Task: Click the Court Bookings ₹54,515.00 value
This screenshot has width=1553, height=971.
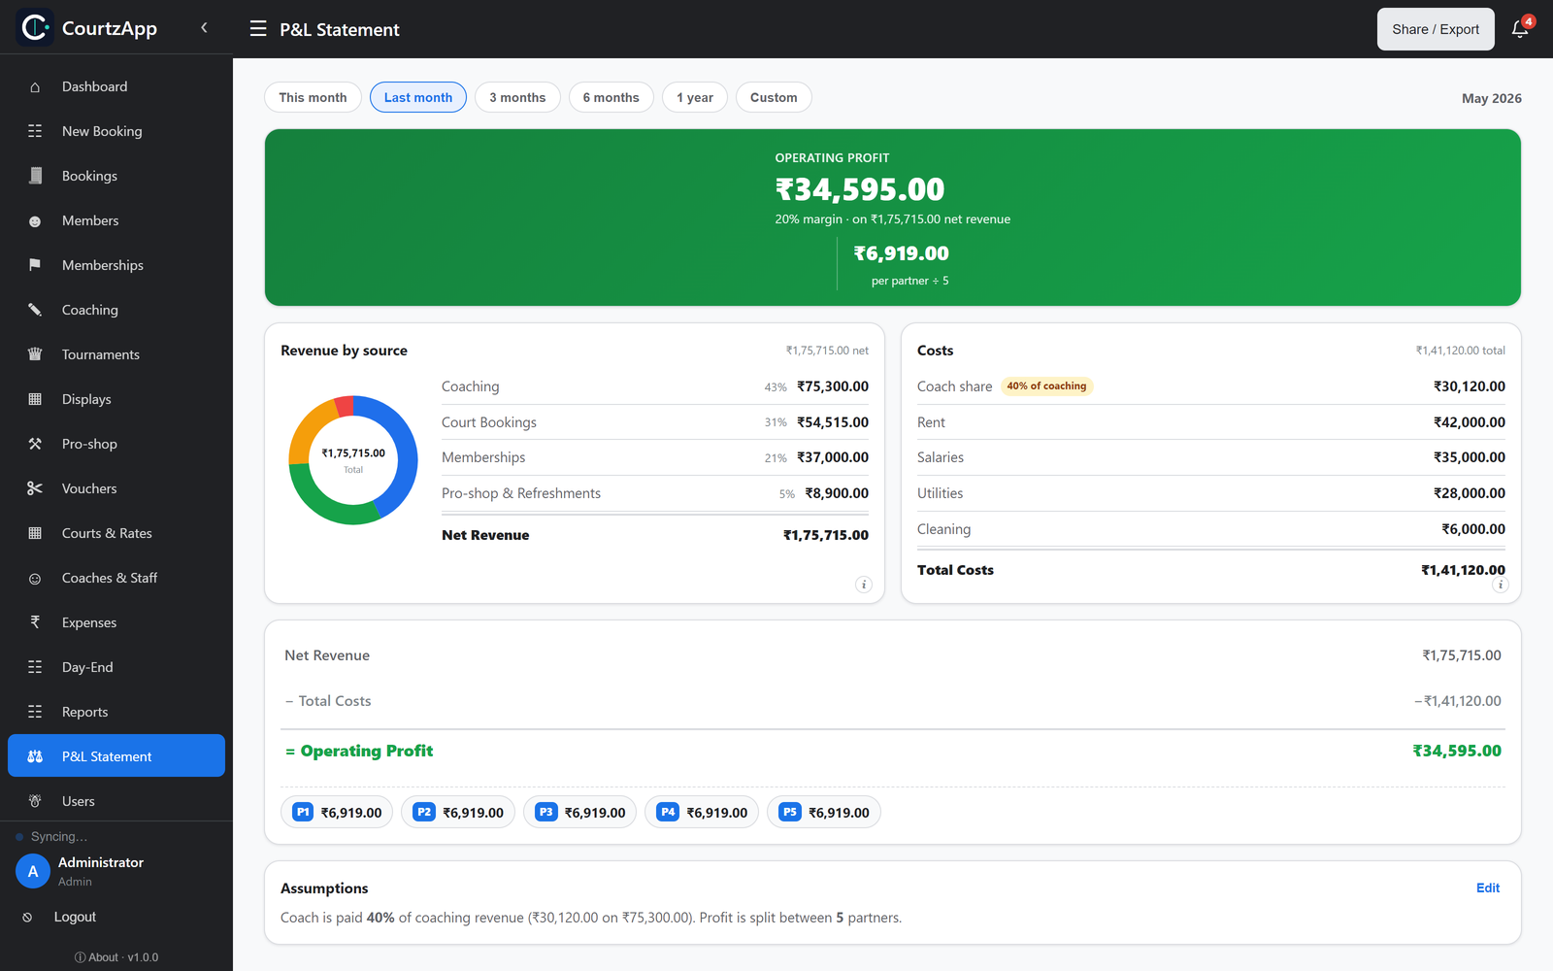Action: coord(833,422)
